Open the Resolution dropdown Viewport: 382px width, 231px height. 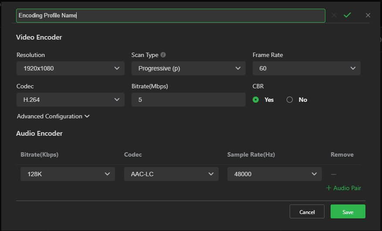pyautogui.click(x=70, y=68)
